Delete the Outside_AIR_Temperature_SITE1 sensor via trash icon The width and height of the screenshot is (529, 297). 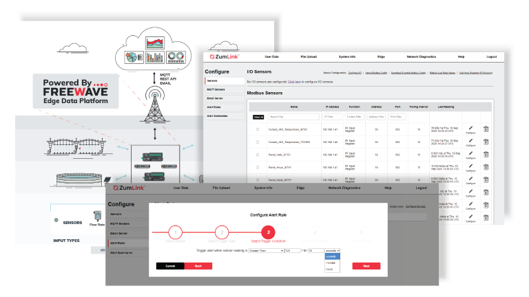486,129
